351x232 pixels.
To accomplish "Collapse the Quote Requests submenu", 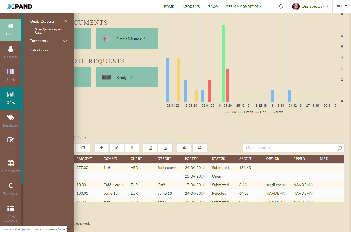I will 65,21.
